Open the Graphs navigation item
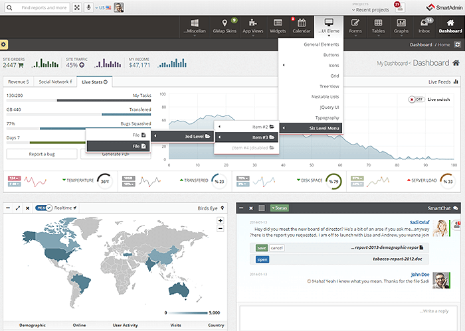Screen dimensions: 465x331 [x=401, y=27]
